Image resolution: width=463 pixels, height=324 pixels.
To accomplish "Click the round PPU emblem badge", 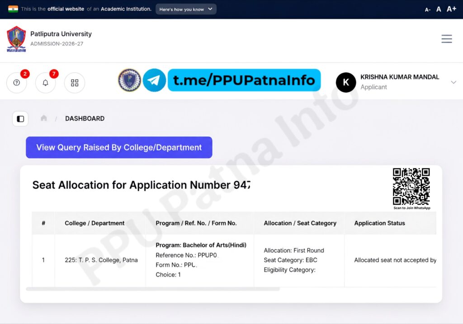I will pos(129,80).
